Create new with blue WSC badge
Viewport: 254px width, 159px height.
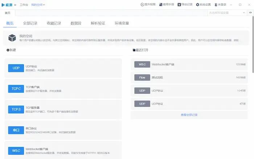coord(16,151)
